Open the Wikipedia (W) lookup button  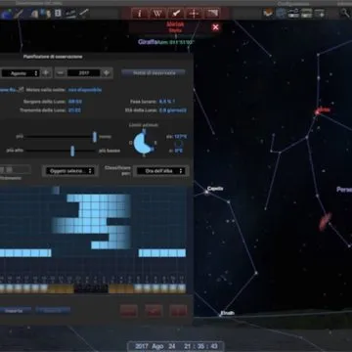pos(157,14)
